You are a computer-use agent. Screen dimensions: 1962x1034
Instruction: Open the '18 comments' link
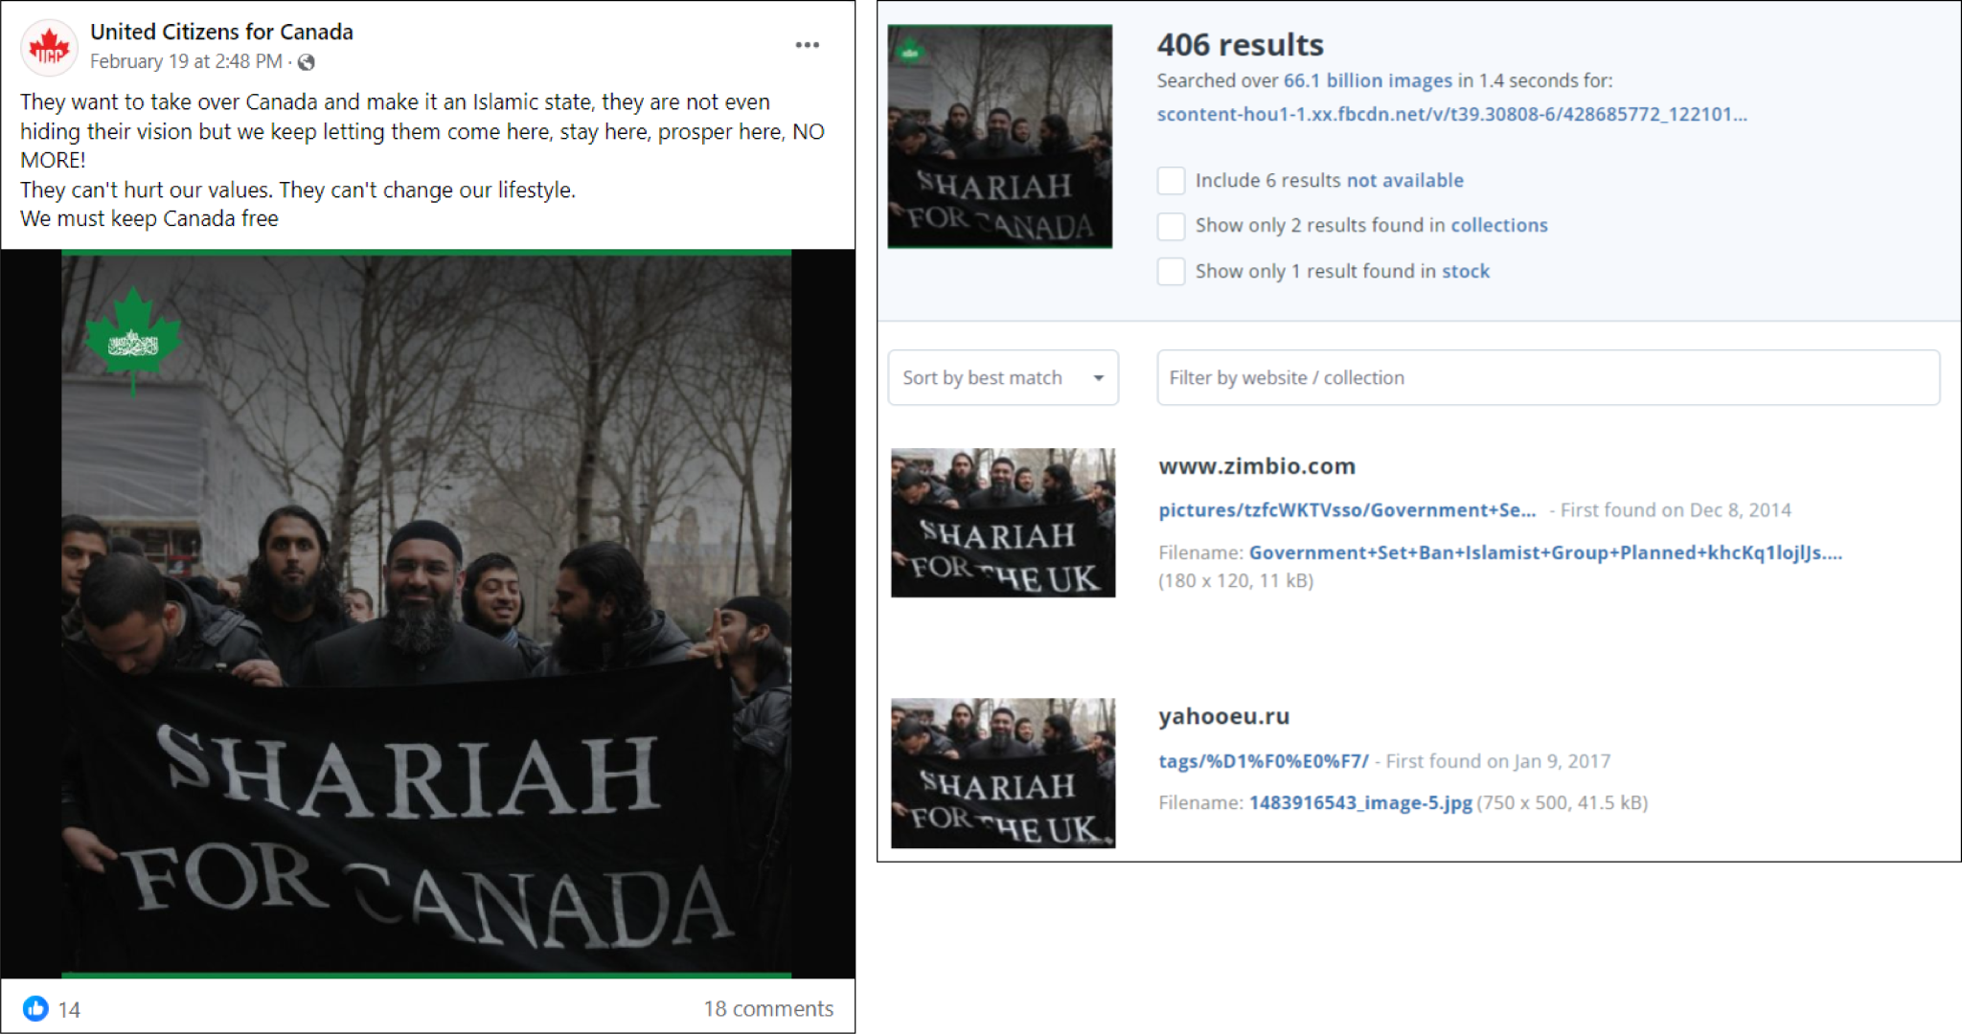[x=768, y=1008]
